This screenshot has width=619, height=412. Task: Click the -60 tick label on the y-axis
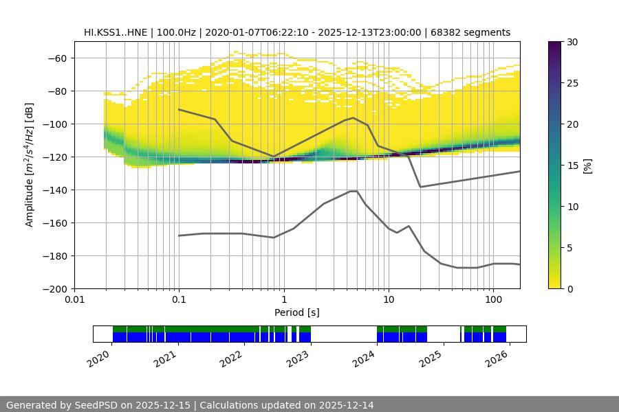[58, 58]
